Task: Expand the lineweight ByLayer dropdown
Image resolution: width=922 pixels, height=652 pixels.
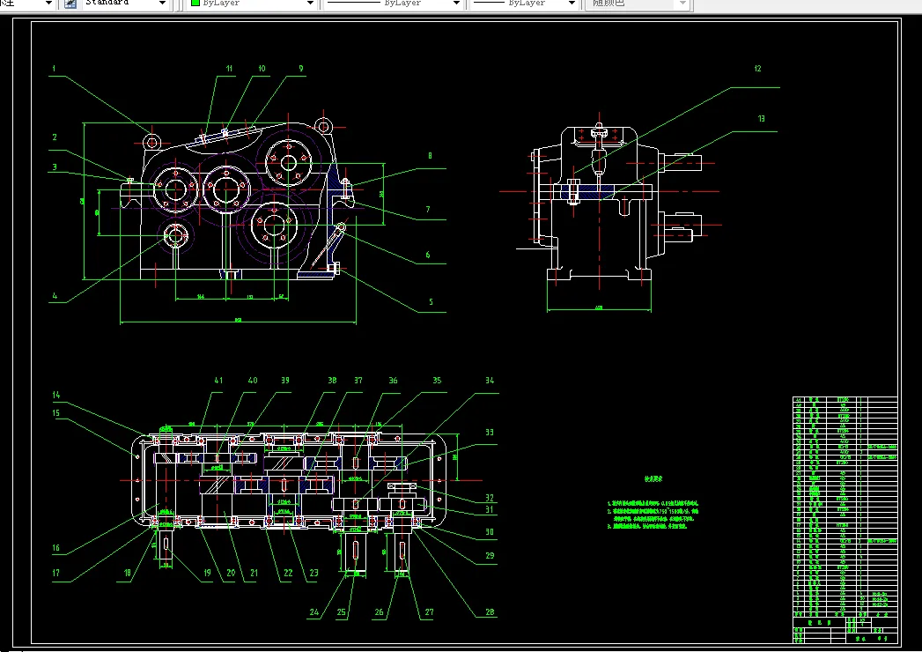Action: point(571,3)
